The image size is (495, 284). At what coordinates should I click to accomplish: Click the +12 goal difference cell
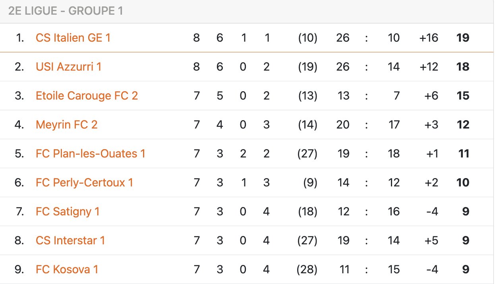coord(429,67)
